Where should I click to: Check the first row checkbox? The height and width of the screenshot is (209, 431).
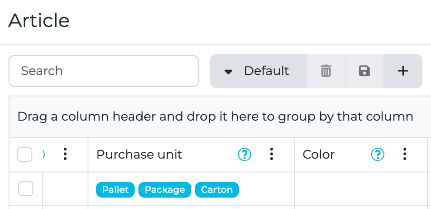pos(26,189)
